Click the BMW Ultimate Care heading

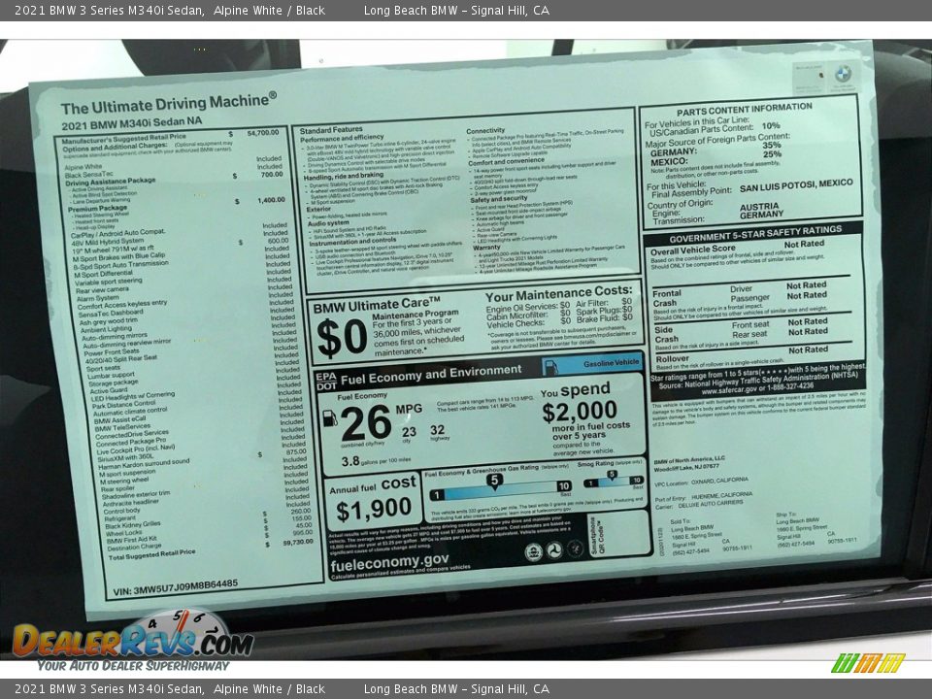click(x=377, y=306)
